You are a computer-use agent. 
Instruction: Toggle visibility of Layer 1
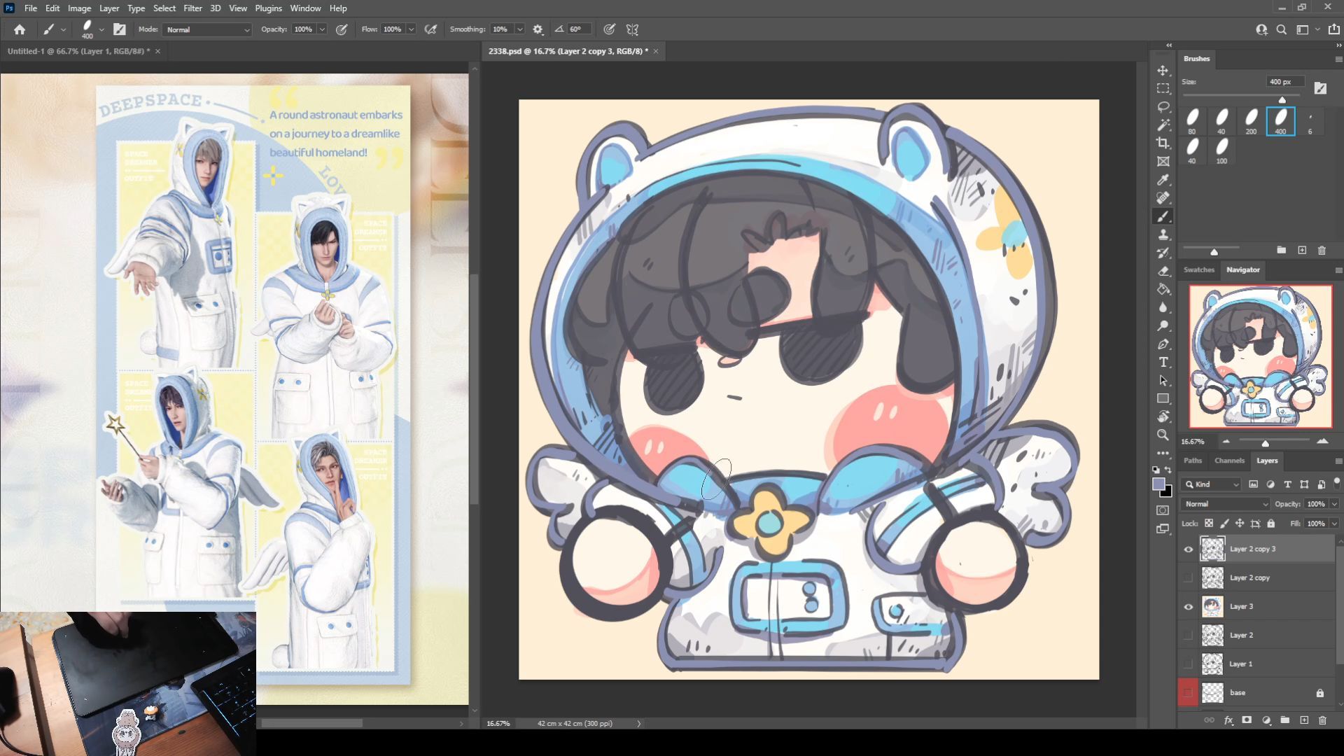coord(1188,664)
